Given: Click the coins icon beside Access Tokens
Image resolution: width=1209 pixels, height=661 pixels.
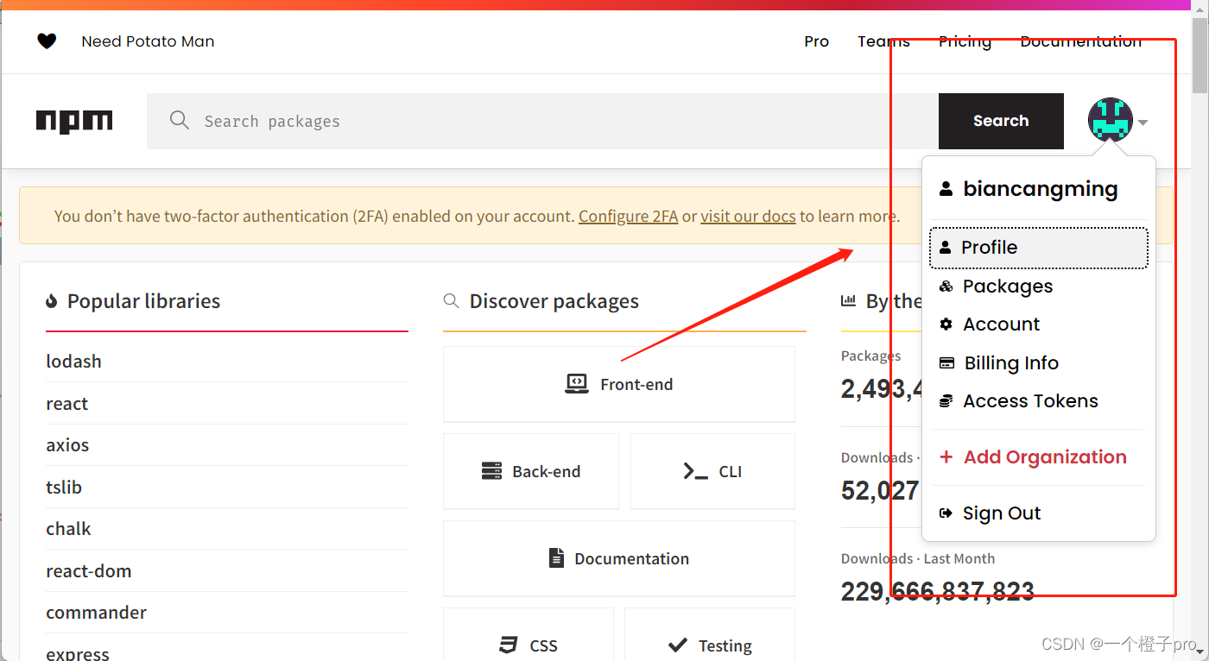Looking at the screenshot, I should click(x=946, y=401).
